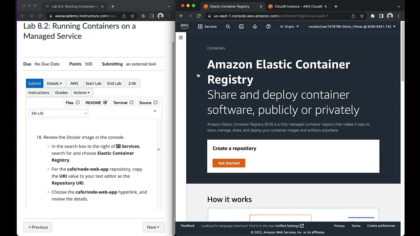Viewport: 420px width, 236px height.
Task: Go back in the AWS console browser window
Action: tap(181, 16)
